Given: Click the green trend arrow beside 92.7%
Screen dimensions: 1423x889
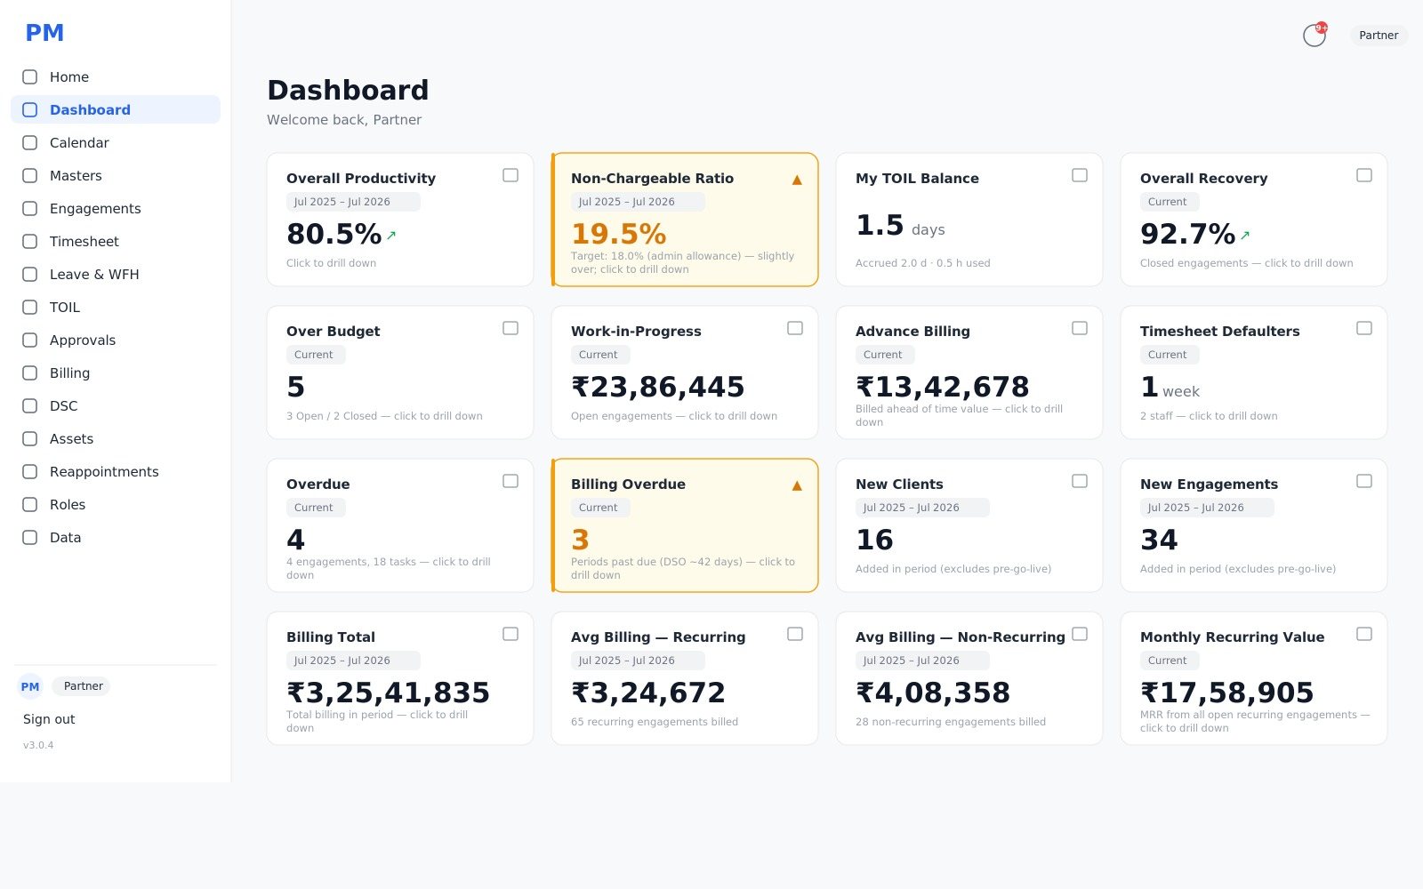Looking at the screenshot, I should pyautogui.click(x=1245, y=236).
